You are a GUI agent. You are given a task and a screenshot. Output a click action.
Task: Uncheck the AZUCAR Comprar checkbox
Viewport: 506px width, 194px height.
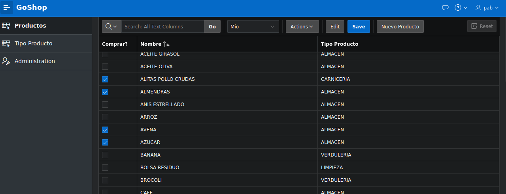(x=105, y=142)
